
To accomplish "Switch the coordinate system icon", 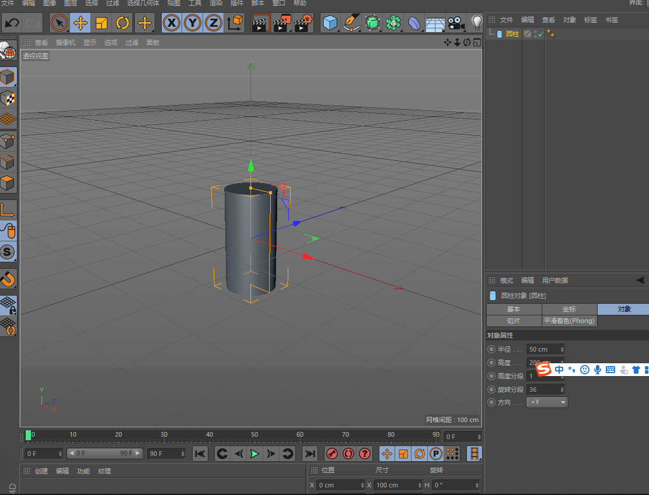I will 235,23.
